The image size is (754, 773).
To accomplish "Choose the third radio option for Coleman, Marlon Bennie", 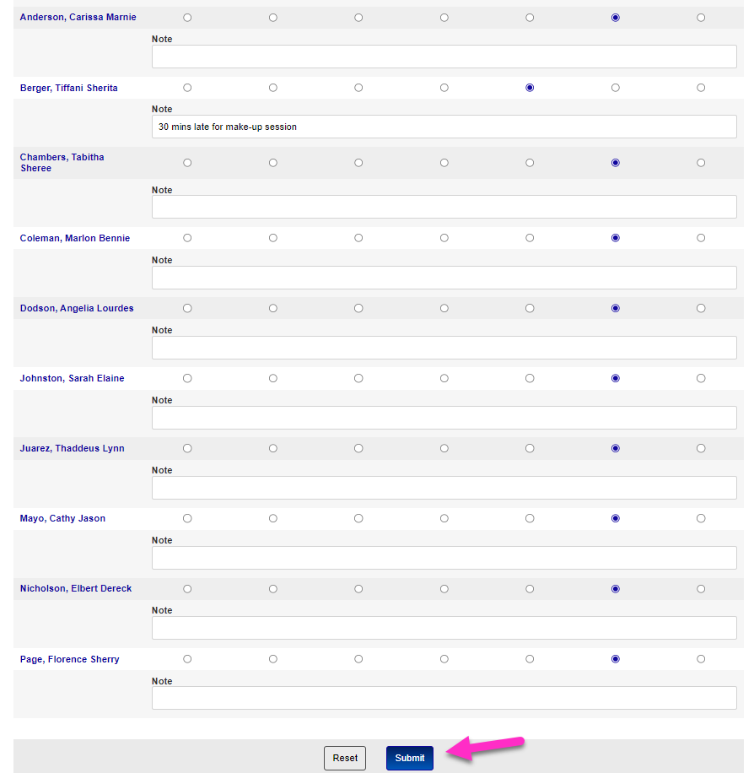I will pyautogui.click(x=358, y=237).
